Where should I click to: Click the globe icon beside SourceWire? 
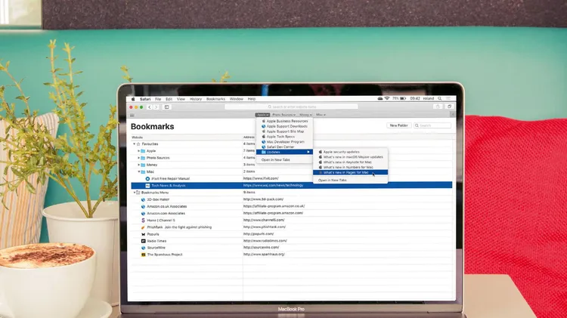coord(143,248)
